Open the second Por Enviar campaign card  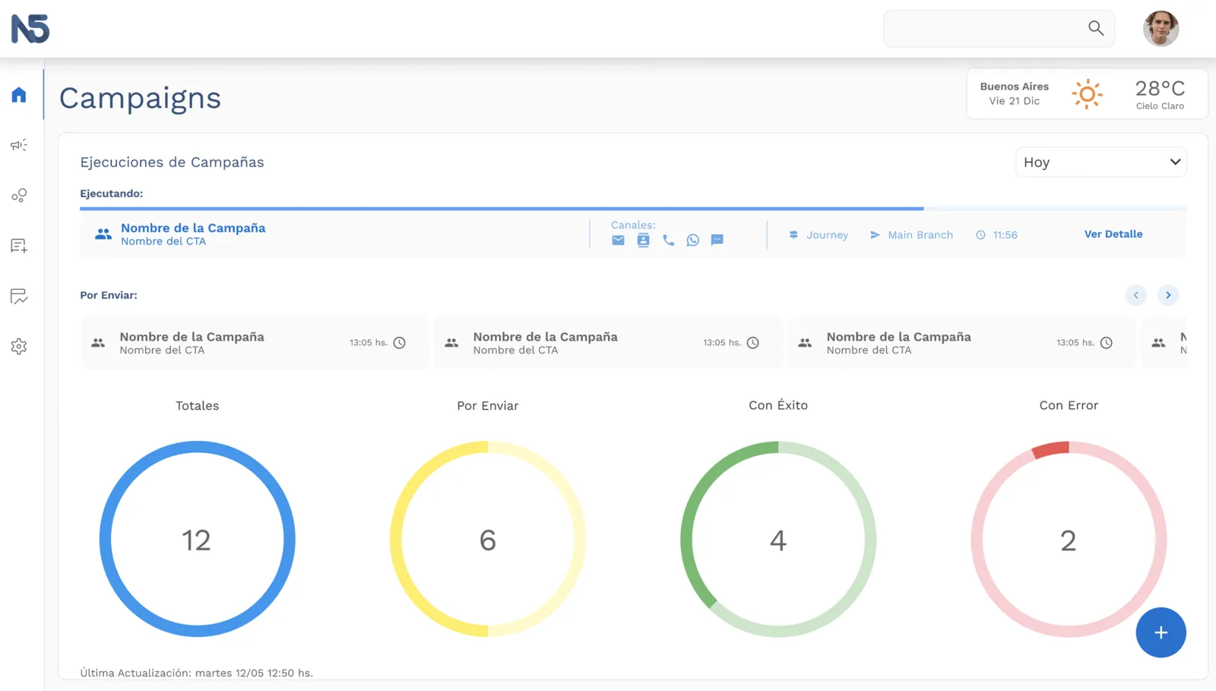click(x=608, y=343)
